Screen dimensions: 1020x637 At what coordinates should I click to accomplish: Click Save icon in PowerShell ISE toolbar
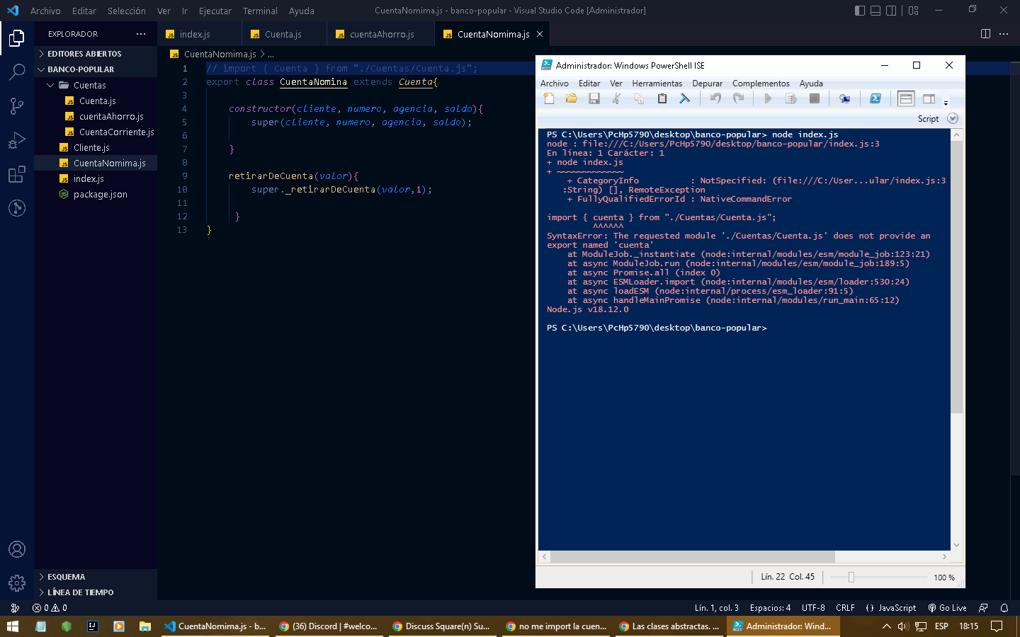(594, 99)
